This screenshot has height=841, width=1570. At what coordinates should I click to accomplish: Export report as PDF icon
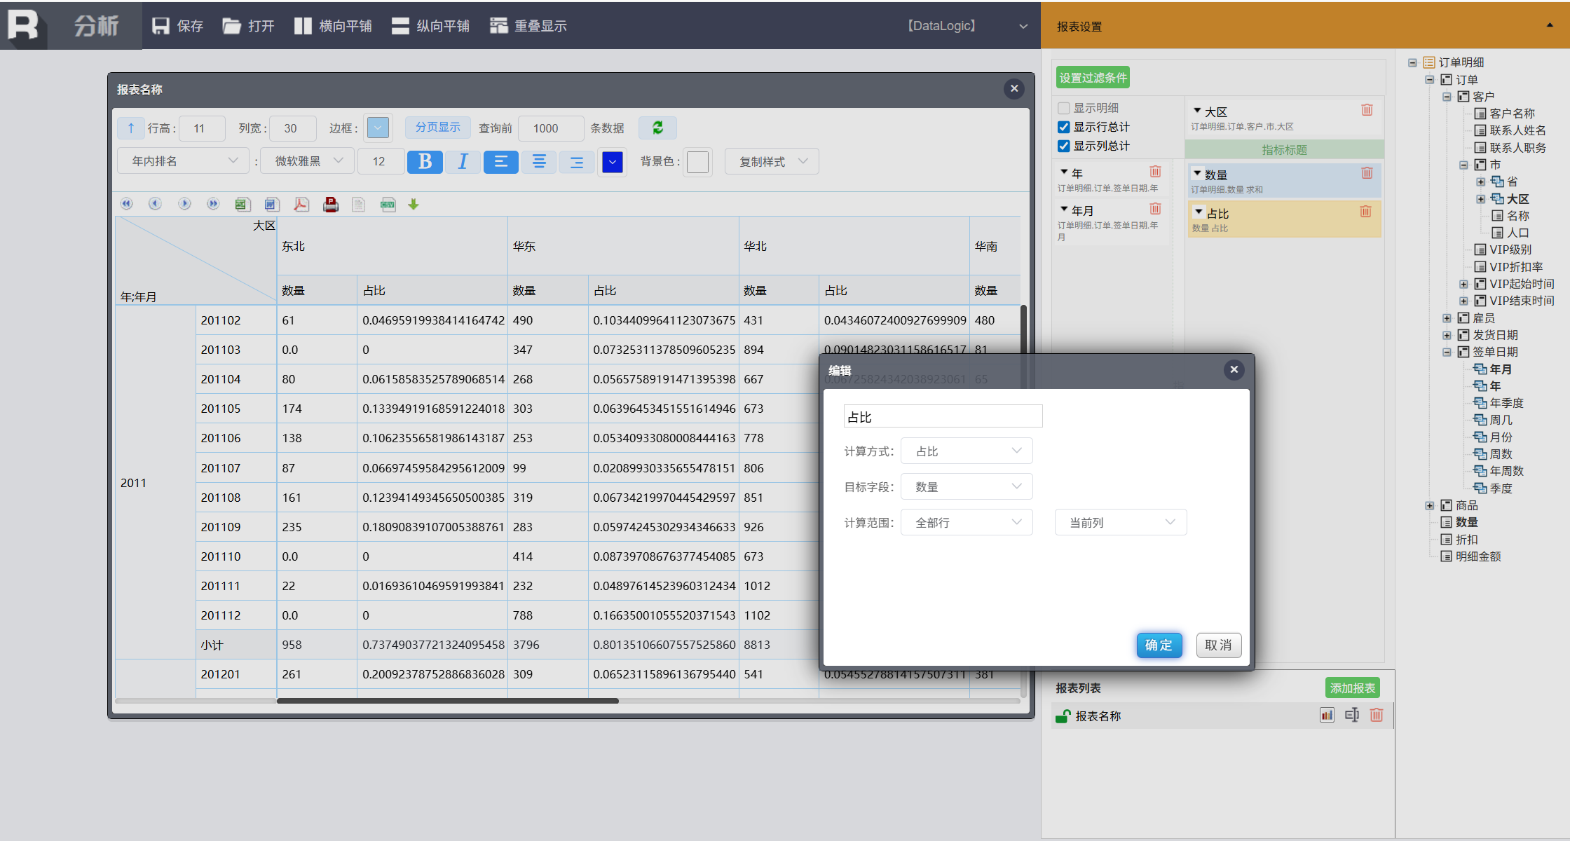301,205
